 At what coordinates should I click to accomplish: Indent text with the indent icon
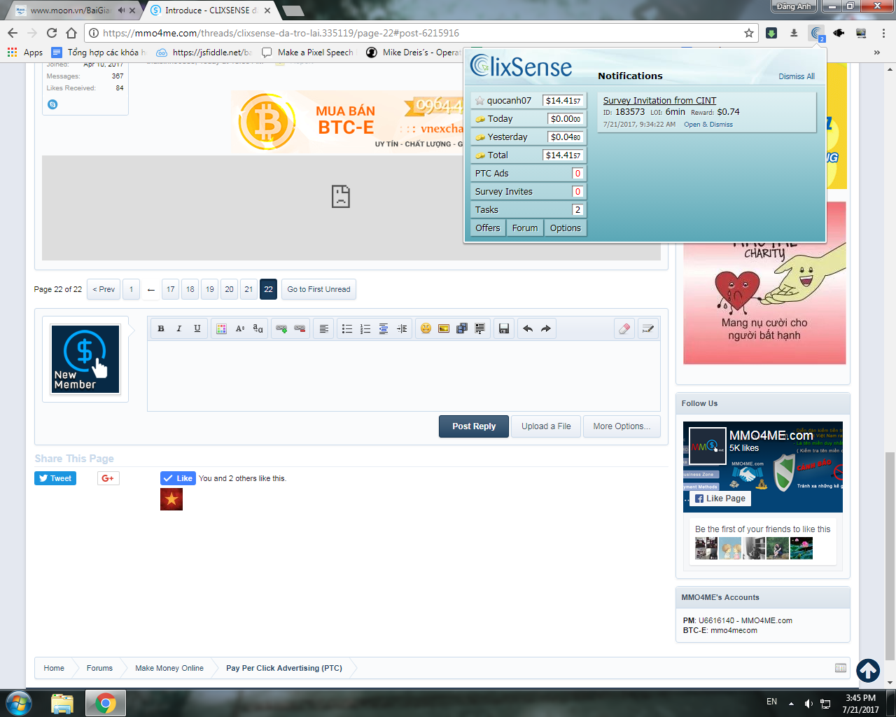tap(402, 328)
